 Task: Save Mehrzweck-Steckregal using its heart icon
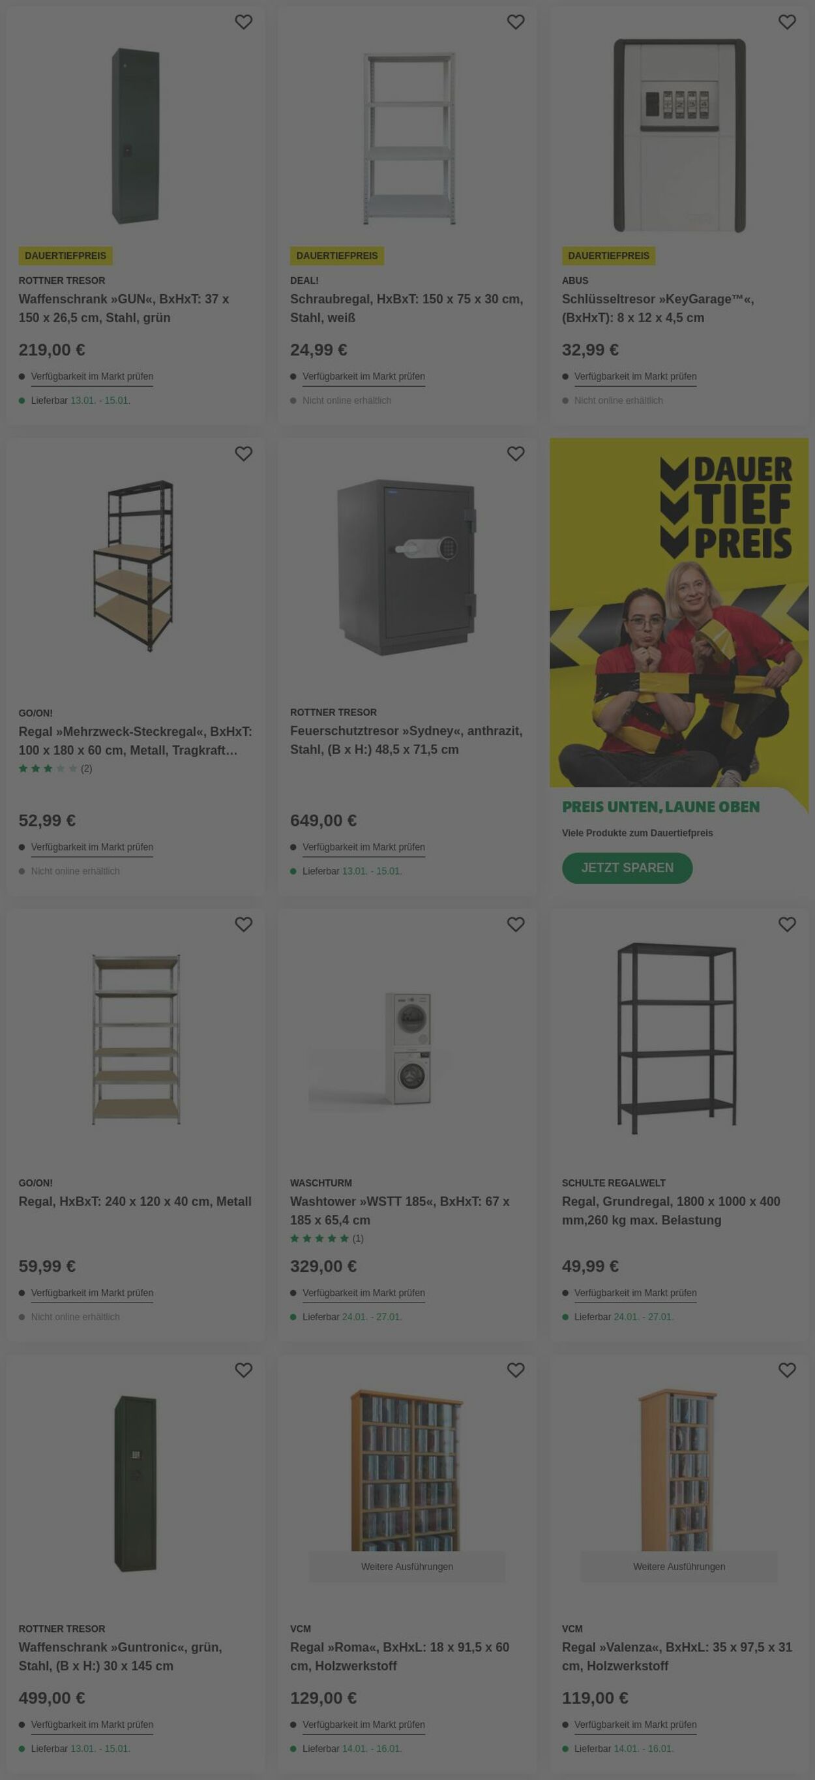243,454
